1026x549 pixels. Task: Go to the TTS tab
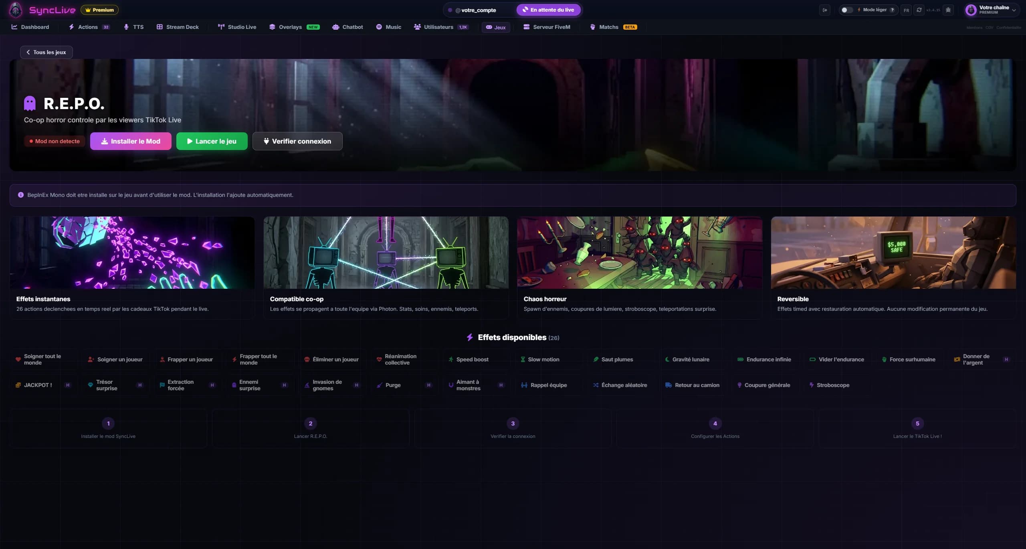[x=134, y=27]
